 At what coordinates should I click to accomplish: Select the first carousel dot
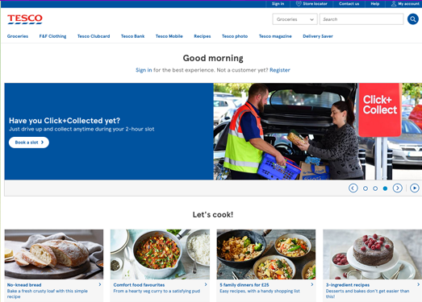366,188
